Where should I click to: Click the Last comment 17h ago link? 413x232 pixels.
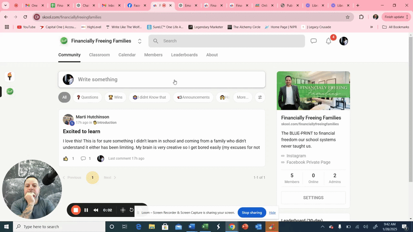pos(126,158)
